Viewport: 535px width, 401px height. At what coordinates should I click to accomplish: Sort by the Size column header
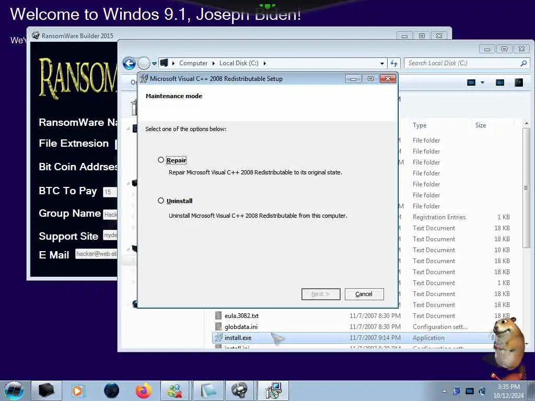[x=481, y=125]
